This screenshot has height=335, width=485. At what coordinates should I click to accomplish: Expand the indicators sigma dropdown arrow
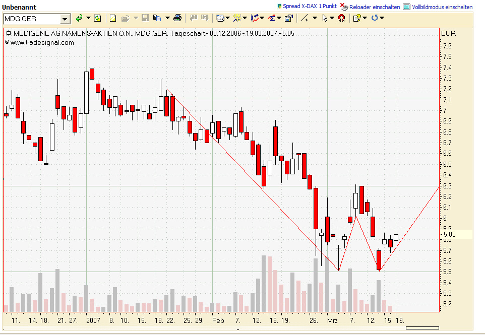pyautogui.click(x=279, y=18)
